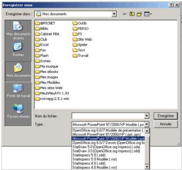182x170 pixels.
Task: Select the Fax folder
Action: (41, 50)
